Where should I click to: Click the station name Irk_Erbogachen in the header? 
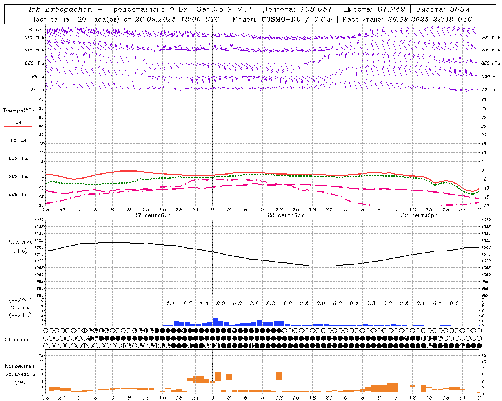pos(61,9)
